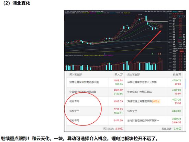The height and width of the screenshot is (142, 189).
Task: Click the orange 龙虎主 tag beside 海通证券
Action: tap(156, 101)
